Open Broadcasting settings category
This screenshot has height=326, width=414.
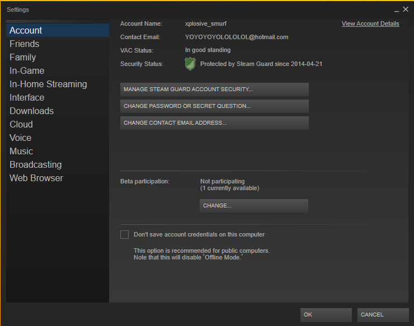click(58, 165)
